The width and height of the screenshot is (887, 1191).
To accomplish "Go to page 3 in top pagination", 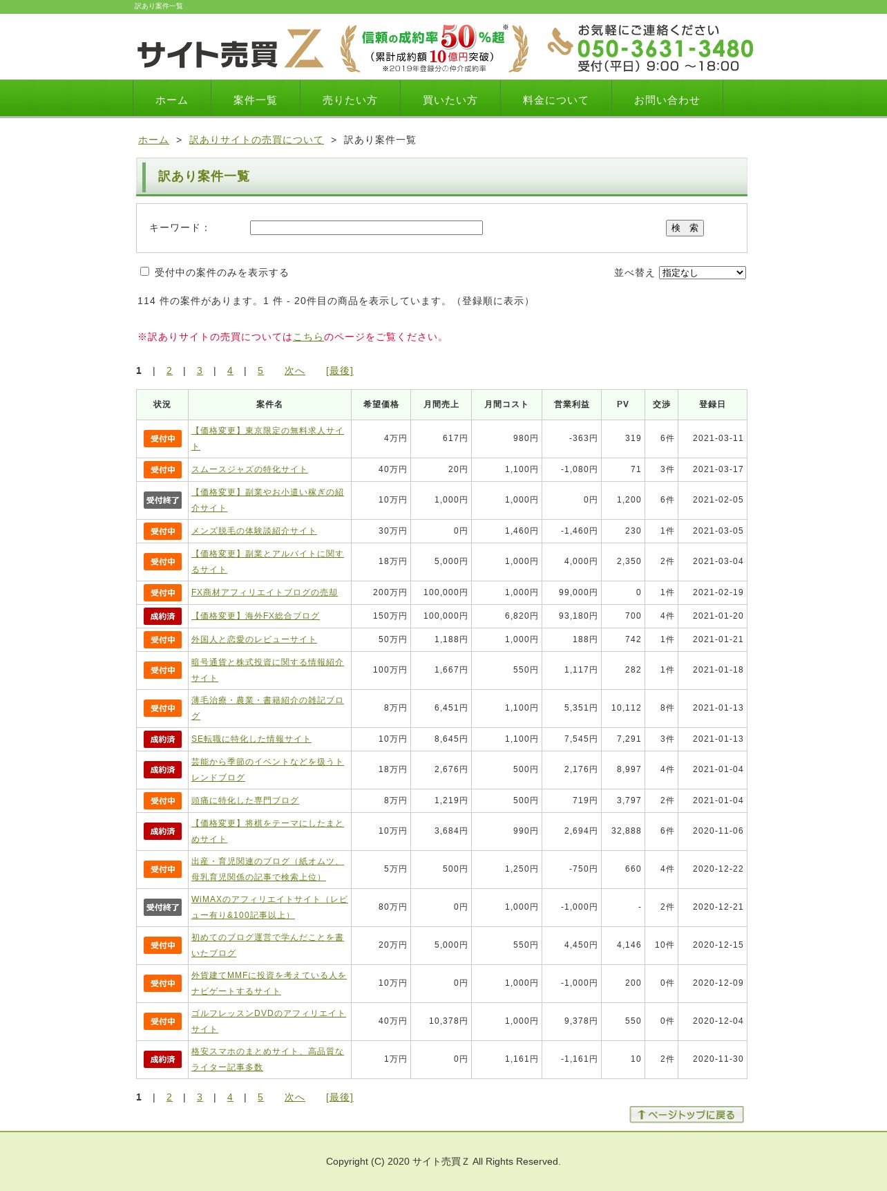I will pos(200,371).
